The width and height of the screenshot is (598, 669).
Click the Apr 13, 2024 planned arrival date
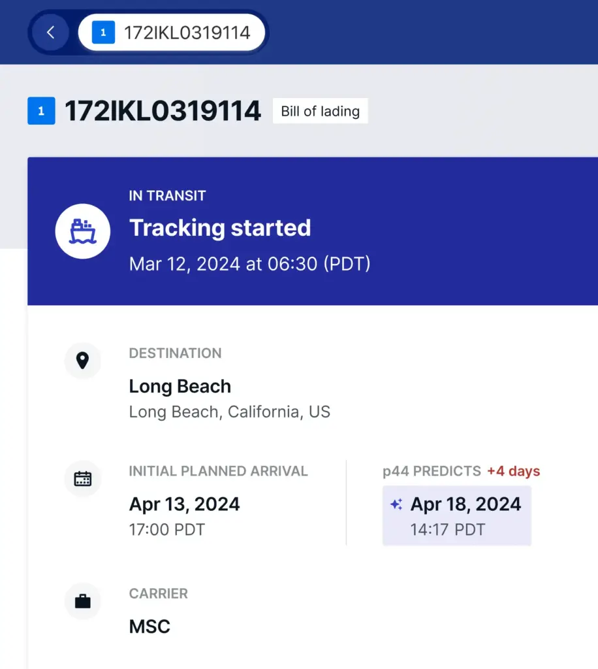[185, 504]
